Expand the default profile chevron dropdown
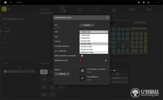Screen dimensions: 163x100 click(34, 9)
